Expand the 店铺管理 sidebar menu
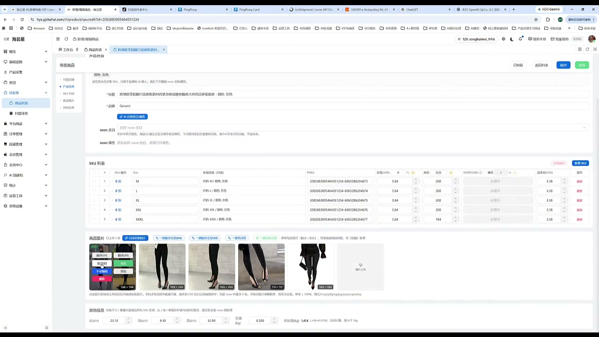 coord(26,144)
